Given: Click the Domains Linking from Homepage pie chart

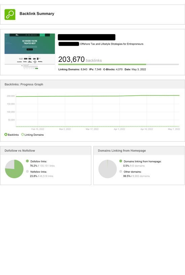Looking at the screenshot, I should tap(107, 169).
